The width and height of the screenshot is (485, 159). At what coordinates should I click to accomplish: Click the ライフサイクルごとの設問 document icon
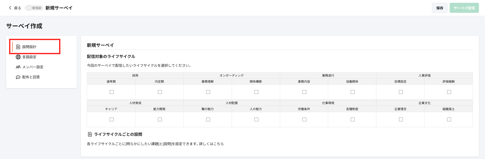(90, 134)
